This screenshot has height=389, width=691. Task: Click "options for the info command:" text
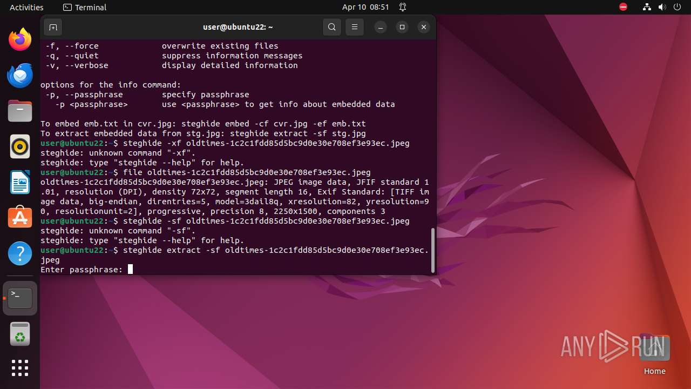tap(111, 85)
